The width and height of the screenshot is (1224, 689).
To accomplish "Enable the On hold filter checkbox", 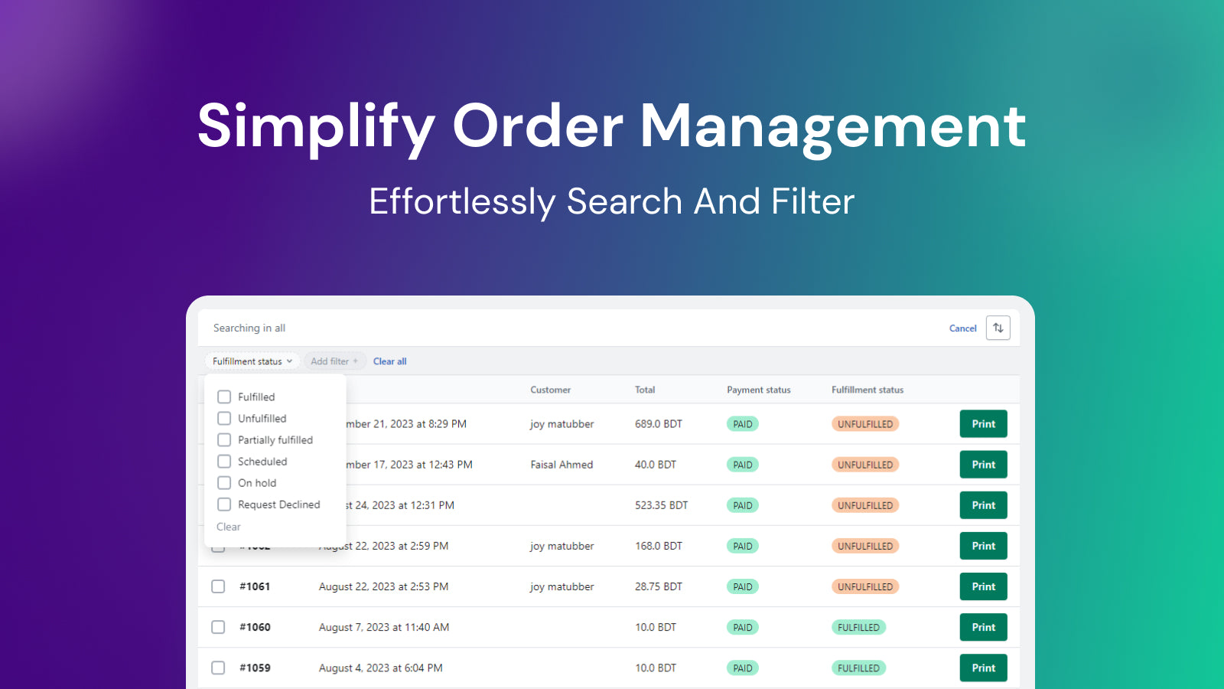I will (x=224, y=482).
